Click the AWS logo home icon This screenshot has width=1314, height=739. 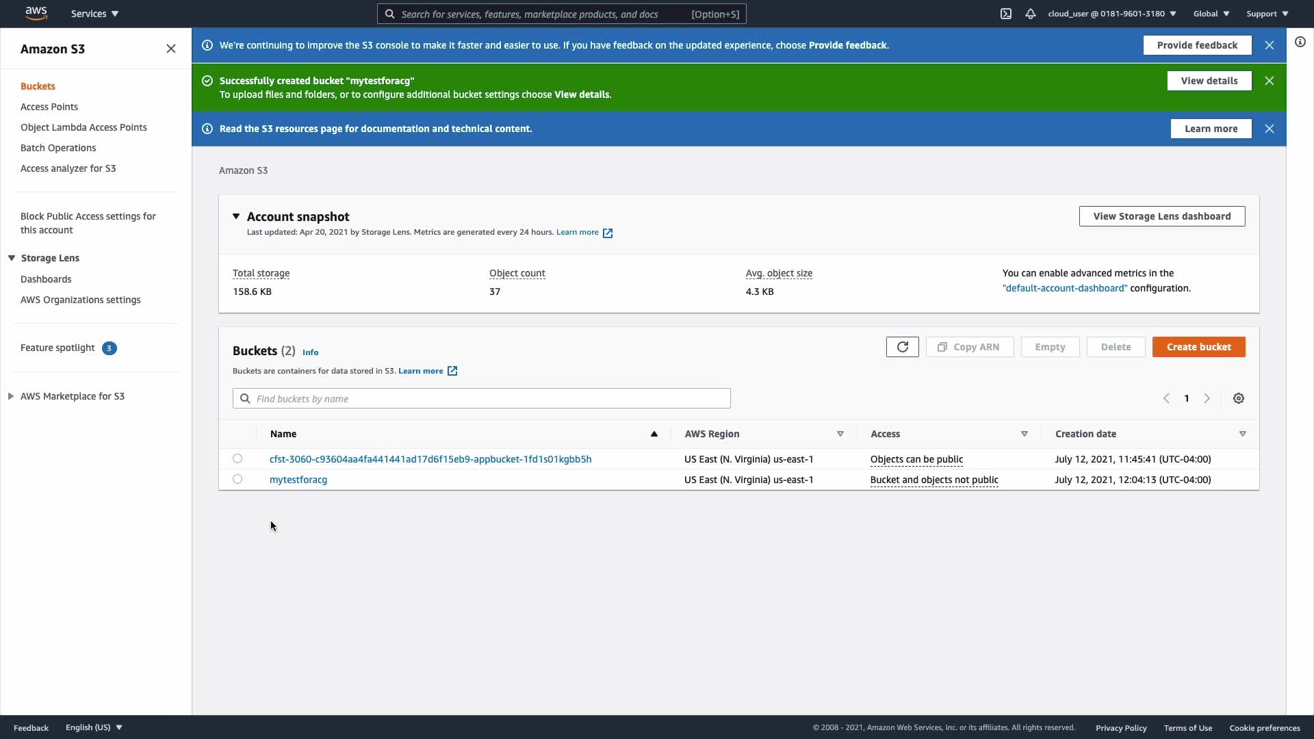point(36,13)
